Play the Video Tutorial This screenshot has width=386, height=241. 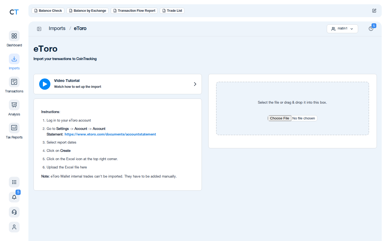click(45, 84)
